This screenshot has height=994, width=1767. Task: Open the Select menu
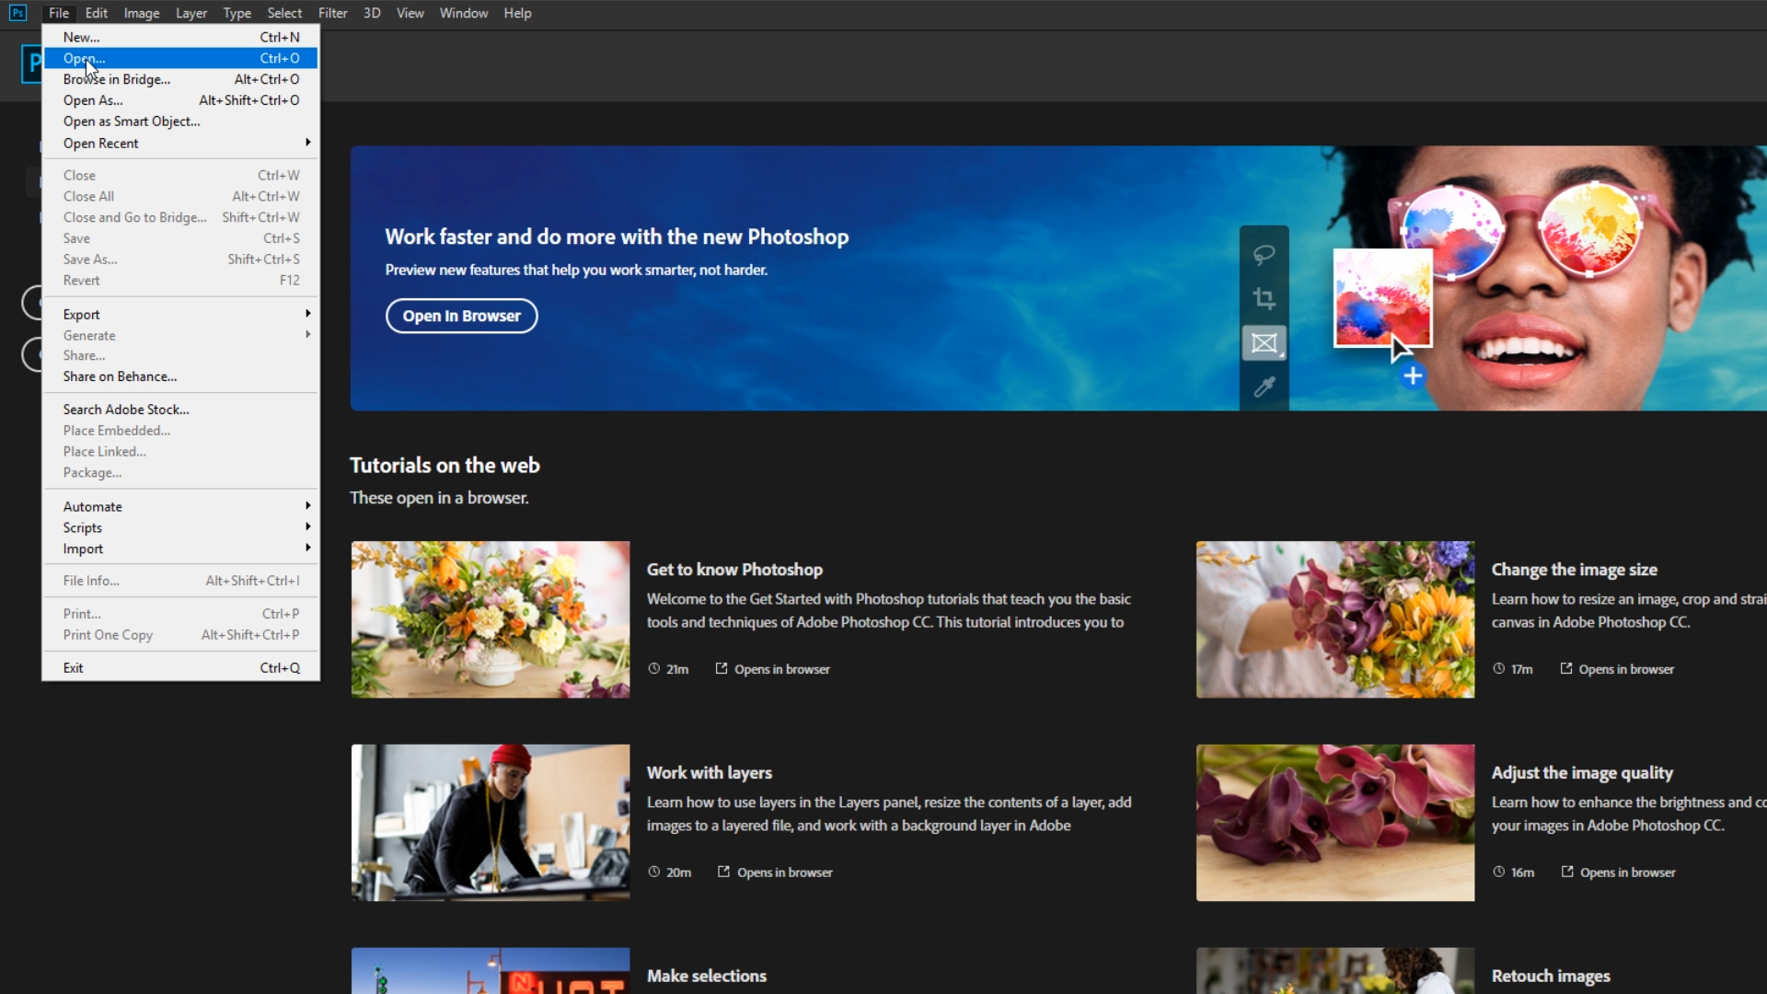(284, 13)
